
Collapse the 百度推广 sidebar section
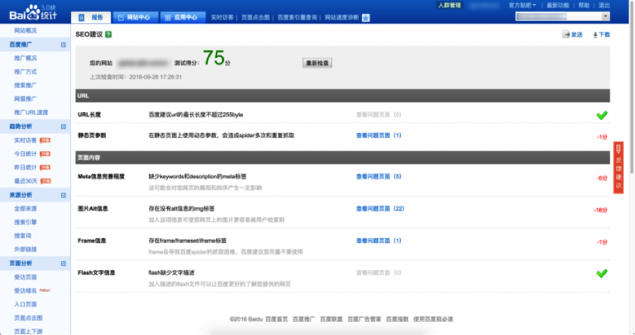(x=63, y=45)
